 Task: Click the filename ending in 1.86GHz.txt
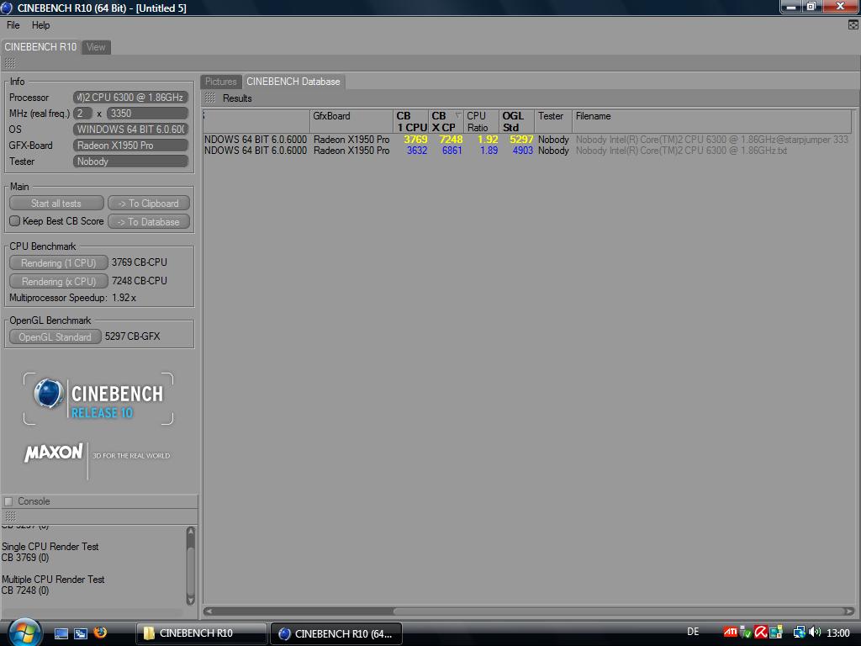tap(681, 151)
